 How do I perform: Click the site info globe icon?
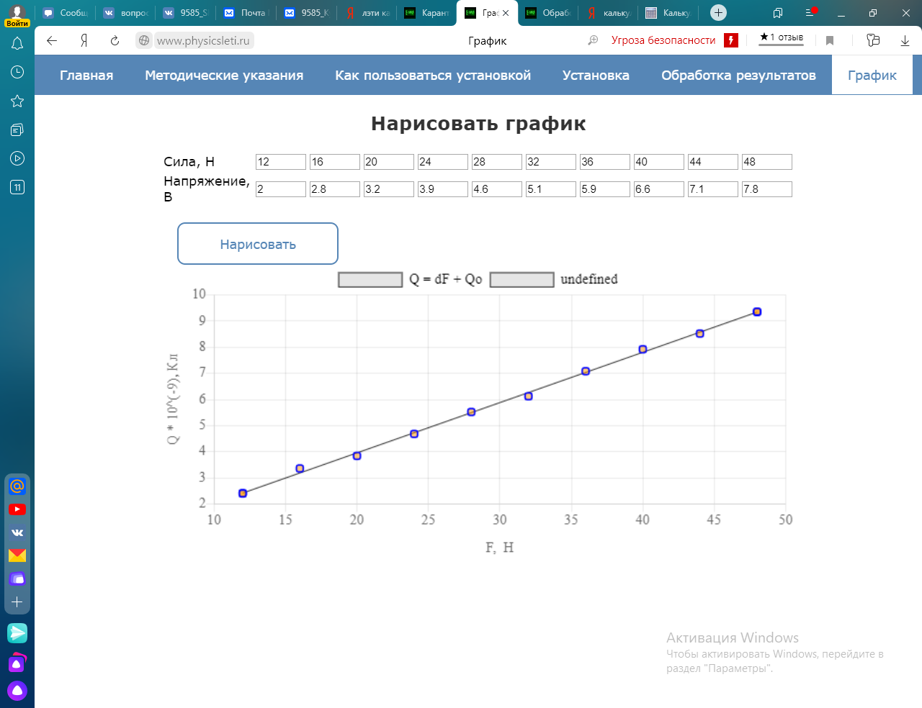144,41
